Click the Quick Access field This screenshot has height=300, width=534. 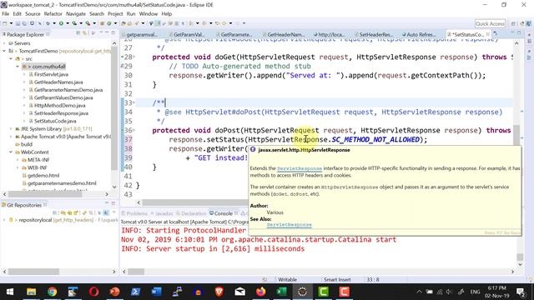click(490, 23)
